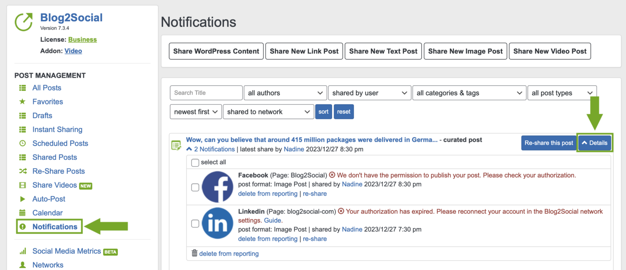Click the trash icon for delete from reporting

(194, 253)
